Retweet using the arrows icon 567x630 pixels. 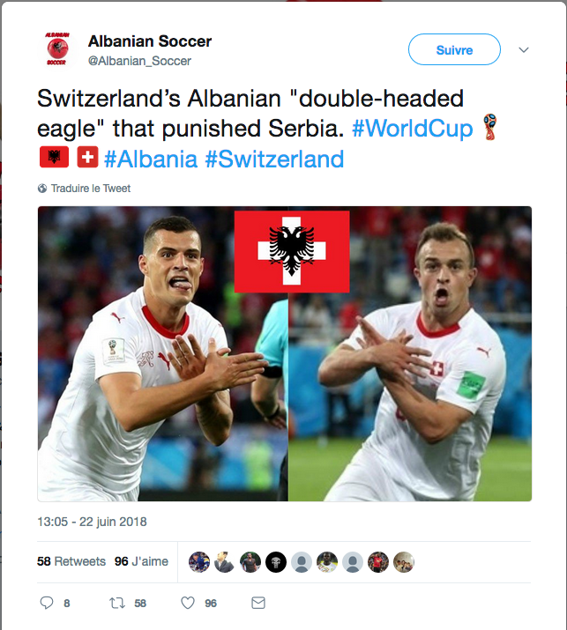(x=116, y=603)
